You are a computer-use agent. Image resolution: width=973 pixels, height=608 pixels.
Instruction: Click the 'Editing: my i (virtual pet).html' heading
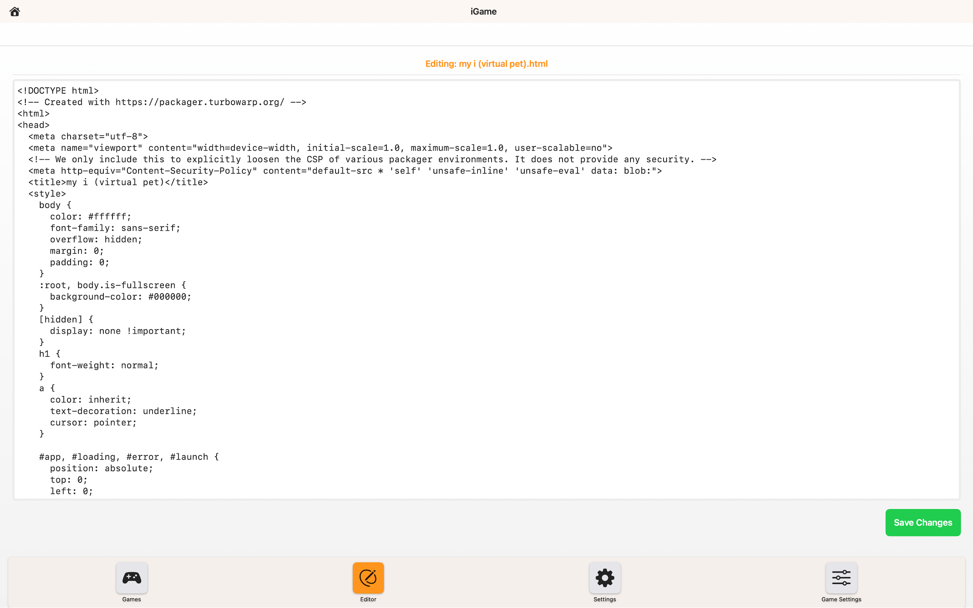487,64
